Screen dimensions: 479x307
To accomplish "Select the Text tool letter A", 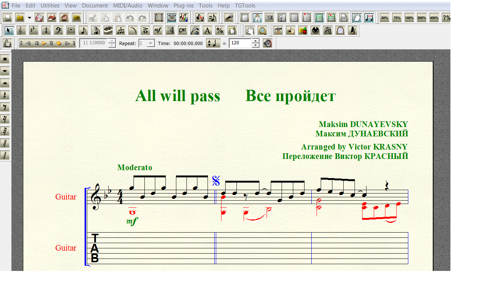I will point(208,30).
